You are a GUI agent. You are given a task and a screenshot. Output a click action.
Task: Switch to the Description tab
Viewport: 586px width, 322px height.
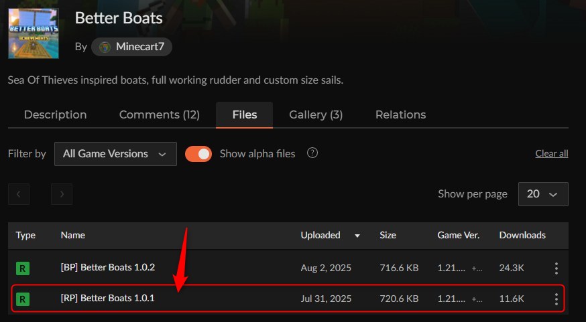coord(55,115)
